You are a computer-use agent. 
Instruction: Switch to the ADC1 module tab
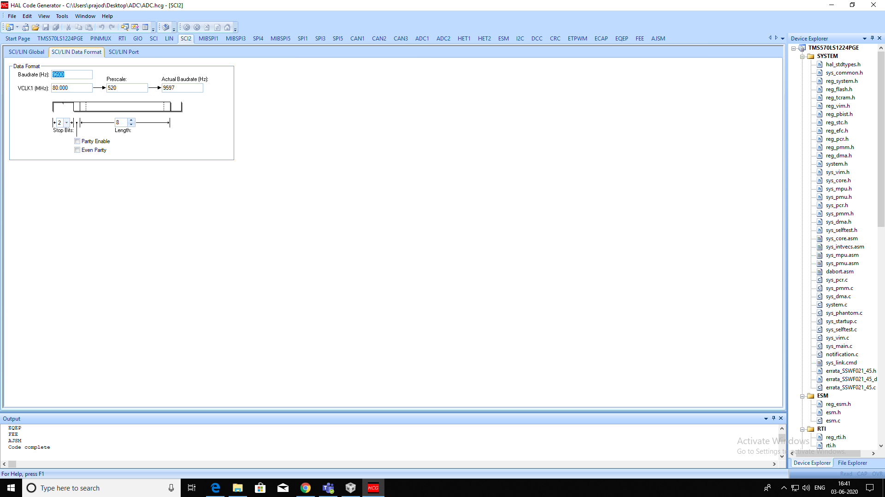[x=422, y=39]
